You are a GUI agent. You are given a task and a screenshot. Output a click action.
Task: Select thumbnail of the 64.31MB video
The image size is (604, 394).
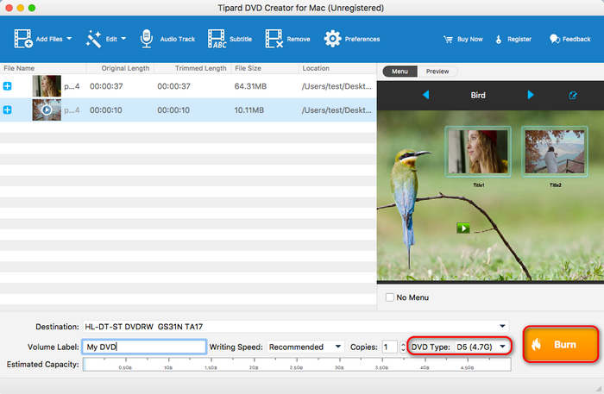point(47,86)
